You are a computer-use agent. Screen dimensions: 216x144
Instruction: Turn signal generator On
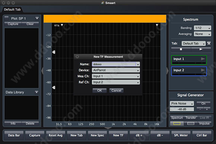pyautogui.click(x=203, y=103)
